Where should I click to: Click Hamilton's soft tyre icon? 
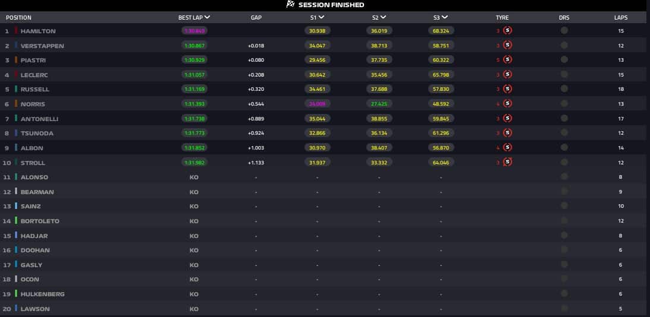pos(507,30)
